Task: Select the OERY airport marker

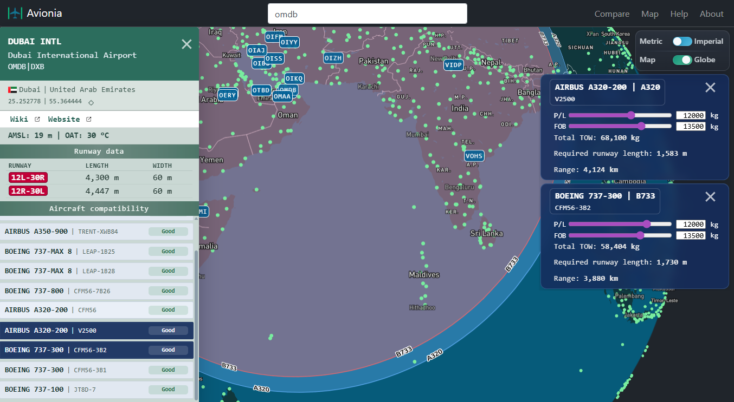Action: coord(228,95)
